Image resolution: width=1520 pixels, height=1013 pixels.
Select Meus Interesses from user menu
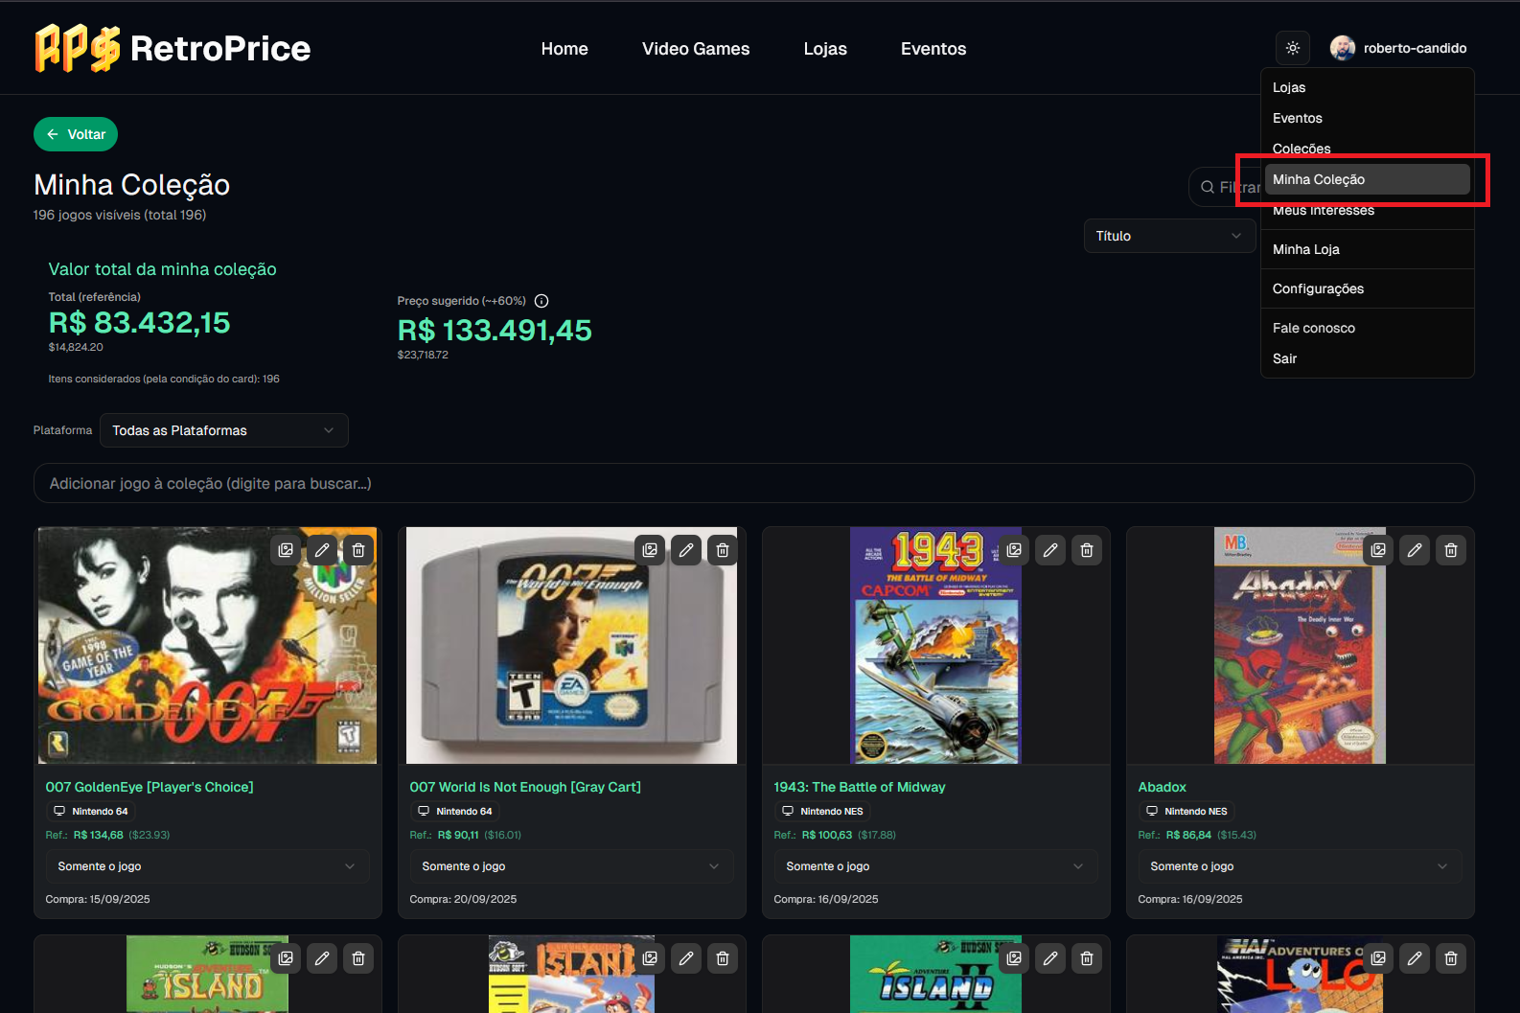[1323, 212]
